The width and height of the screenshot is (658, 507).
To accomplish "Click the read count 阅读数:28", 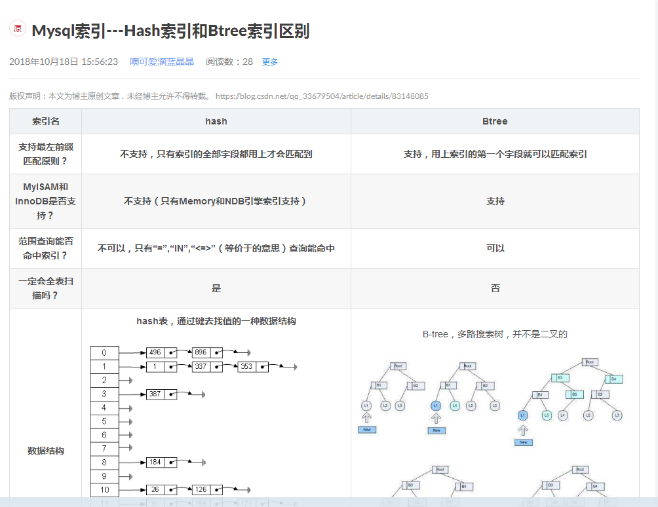I will 229,62.
